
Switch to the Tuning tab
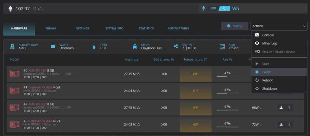tap(51, 29)
